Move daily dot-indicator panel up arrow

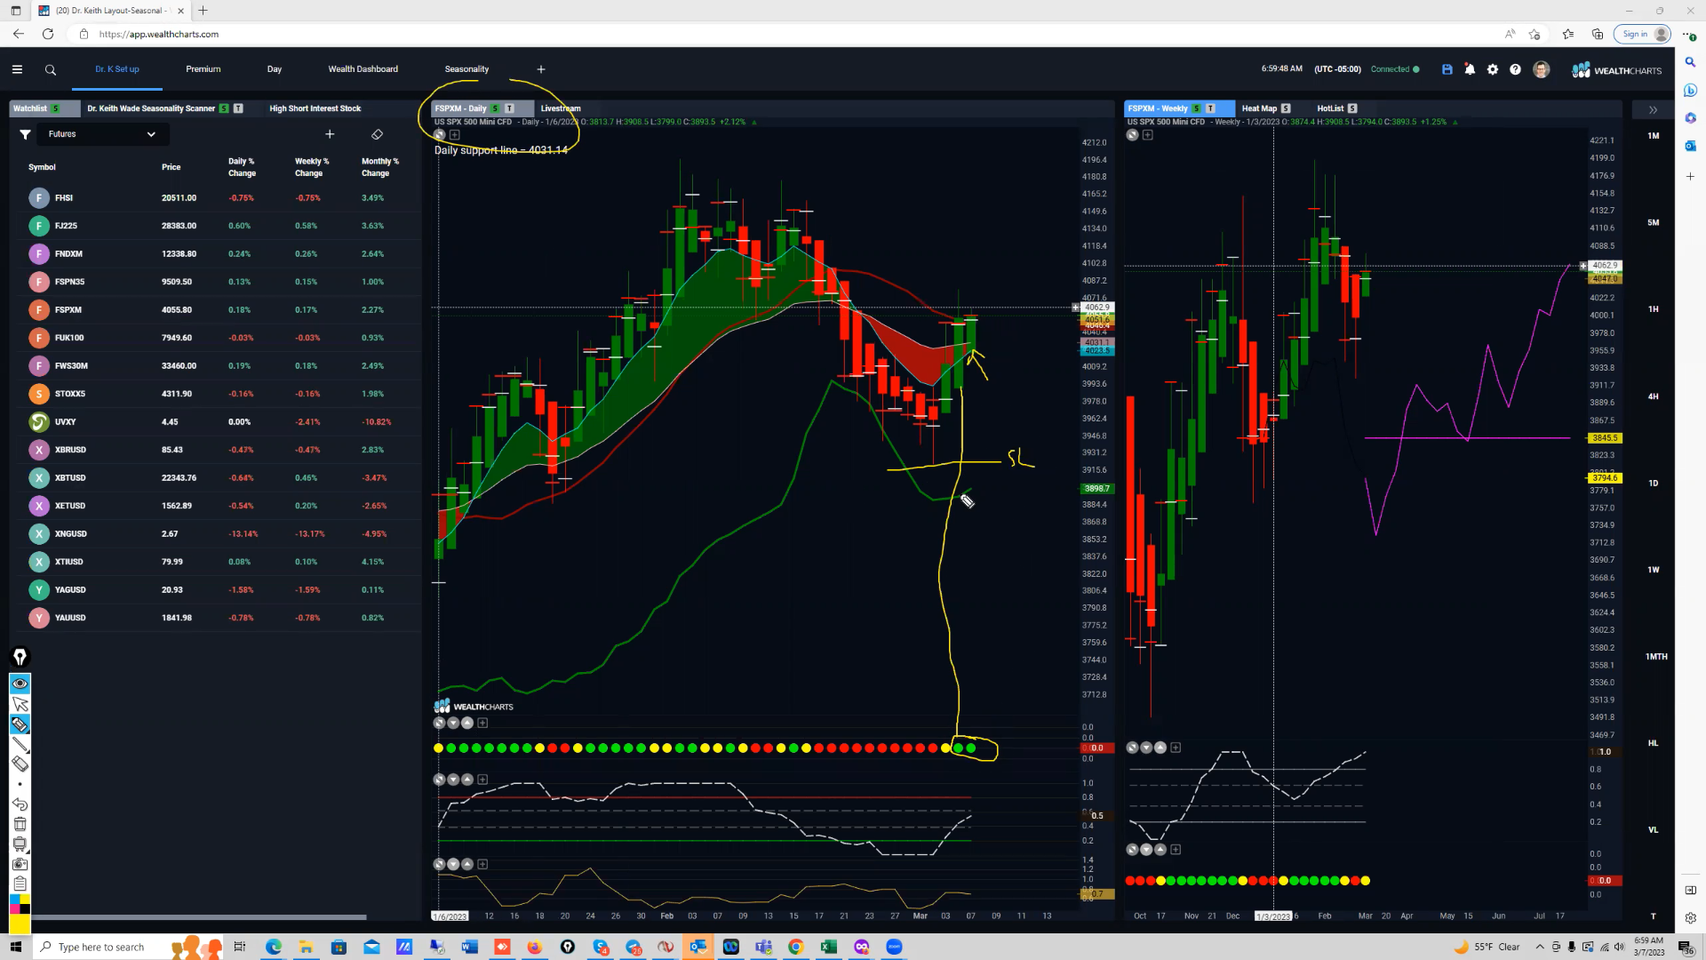[x=467, y=724]
